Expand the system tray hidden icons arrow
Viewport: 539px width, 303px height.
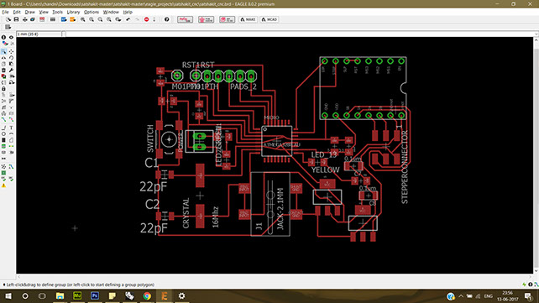(x=461, y=295)
